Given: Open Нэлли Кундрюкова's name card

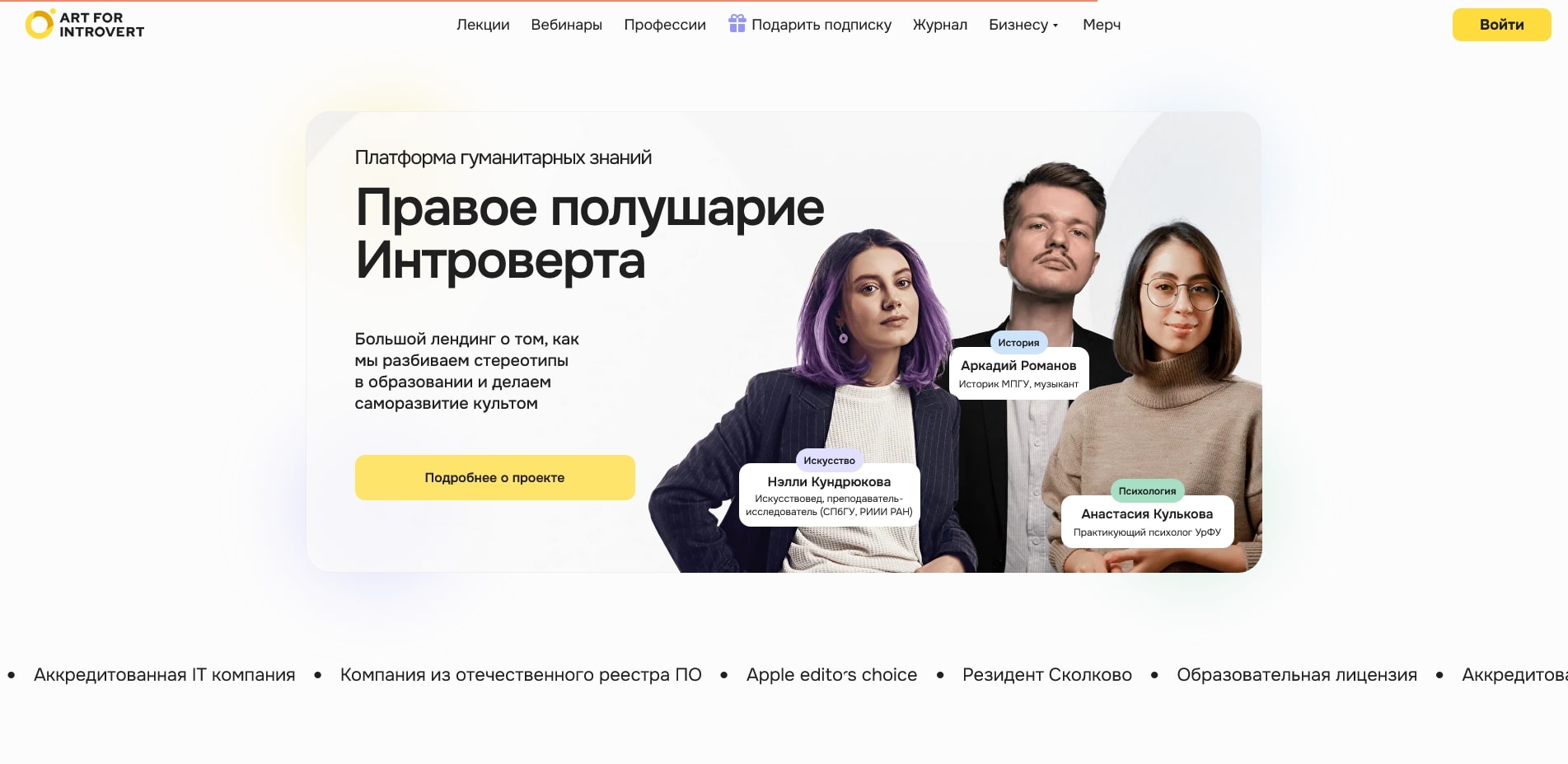Looking at the screenshot, I should [829, 494].
